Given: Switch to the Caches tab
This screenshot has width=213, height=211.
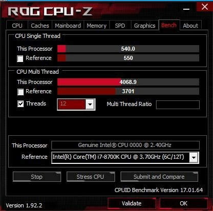Looking at the screenshot, I should tap(40, 26).
